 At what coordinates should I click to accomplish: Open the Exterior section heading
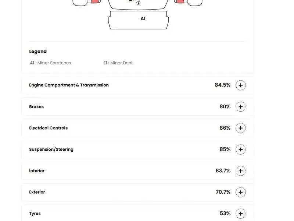click(x=37, y=192)
